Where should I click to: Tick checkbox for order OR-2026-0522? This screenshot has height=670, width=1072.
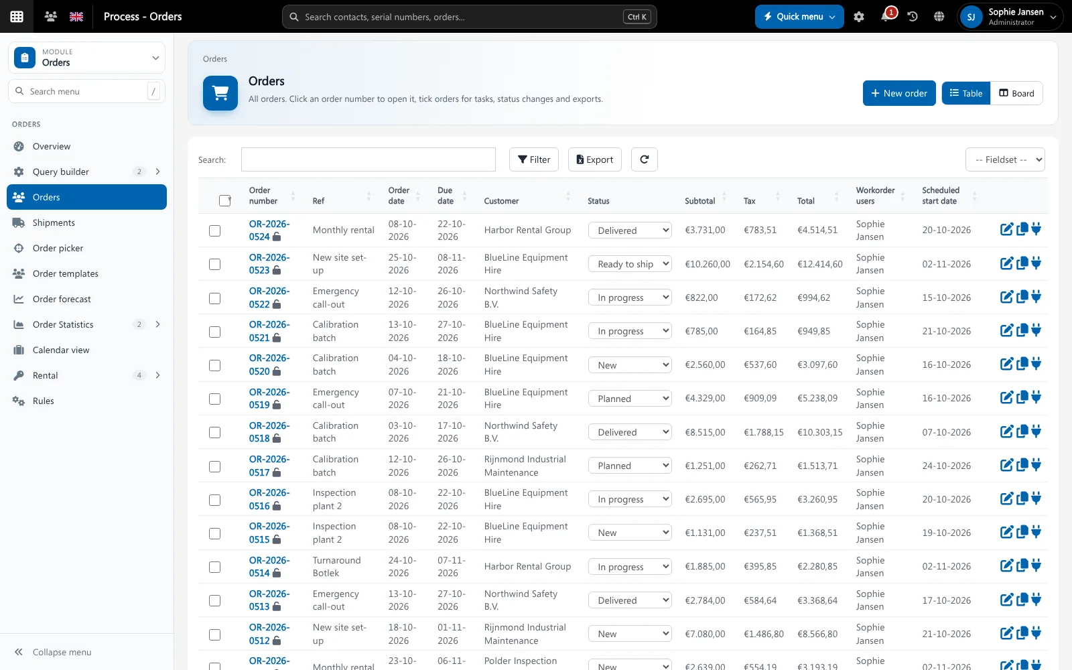(x=214, y=298)
